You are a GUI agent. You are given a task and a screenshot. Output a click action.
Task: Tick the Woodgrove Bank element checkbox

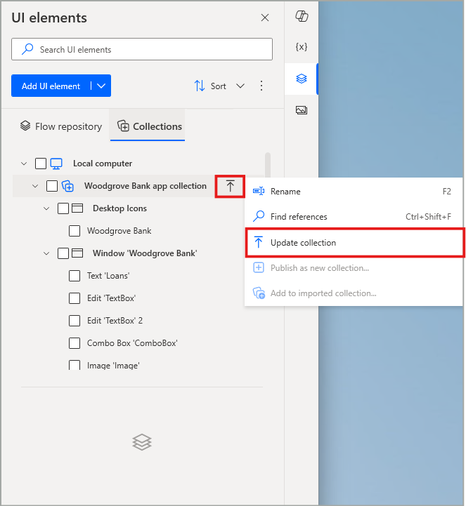click(75, 231)
